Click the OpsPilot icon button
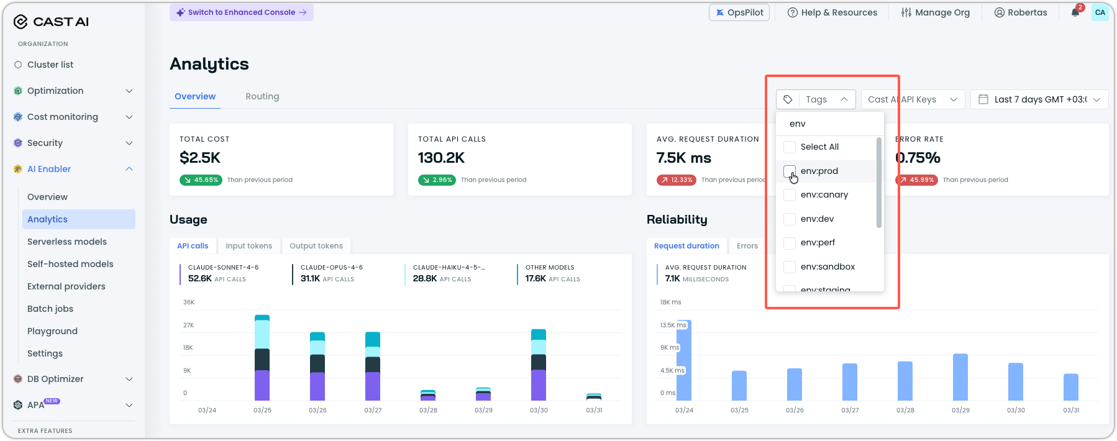This screenshot has width=1117, height=441. click(x=739, y=12)
